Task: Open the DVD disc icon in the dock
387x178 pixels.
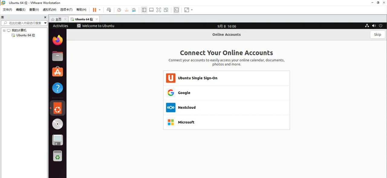Action: click(x=57, y=124)
